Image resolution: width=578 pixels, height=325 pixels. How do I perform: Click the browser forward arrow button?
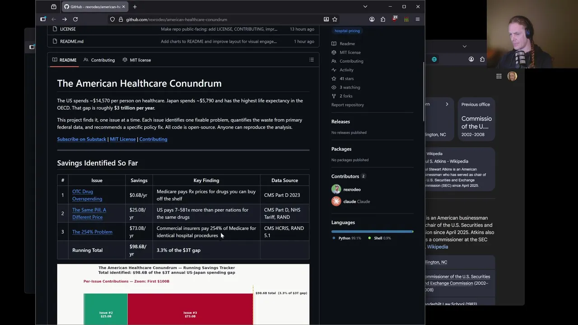pos(64,19)
